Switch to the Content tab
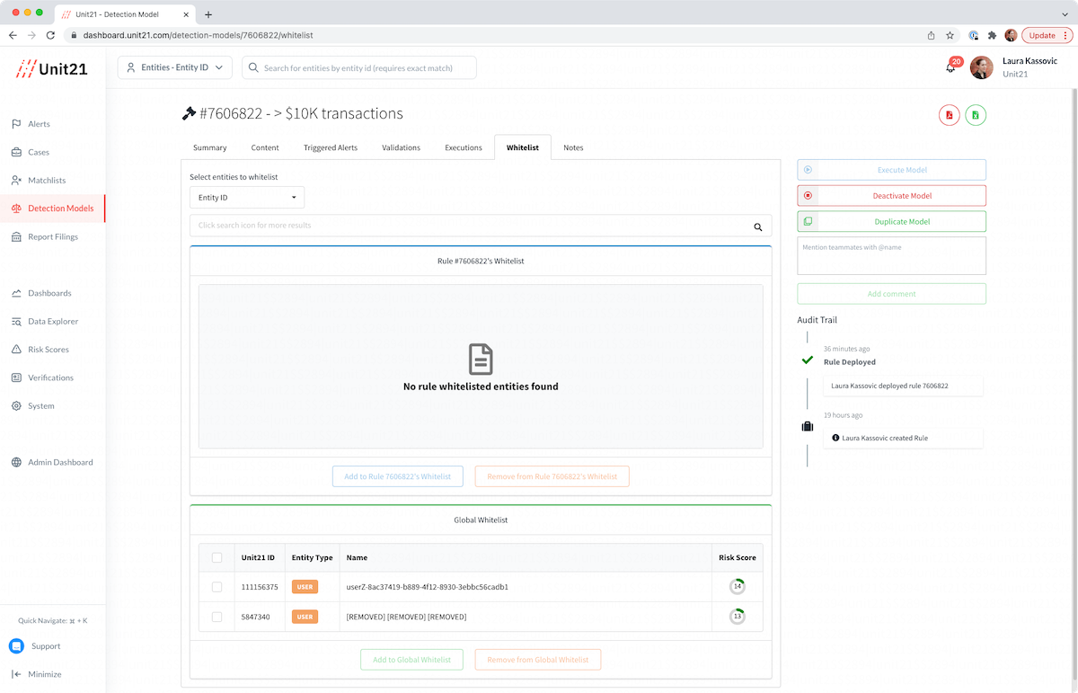Image resolution: width=1078 pixels, height=693 pixels. coord(265,147)
